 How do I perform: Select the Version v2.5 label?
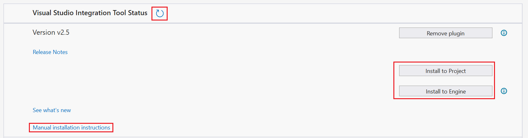[x=51, y=33]
